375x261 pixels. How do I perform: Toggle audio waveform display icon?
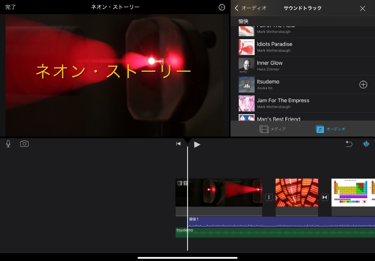366,144
